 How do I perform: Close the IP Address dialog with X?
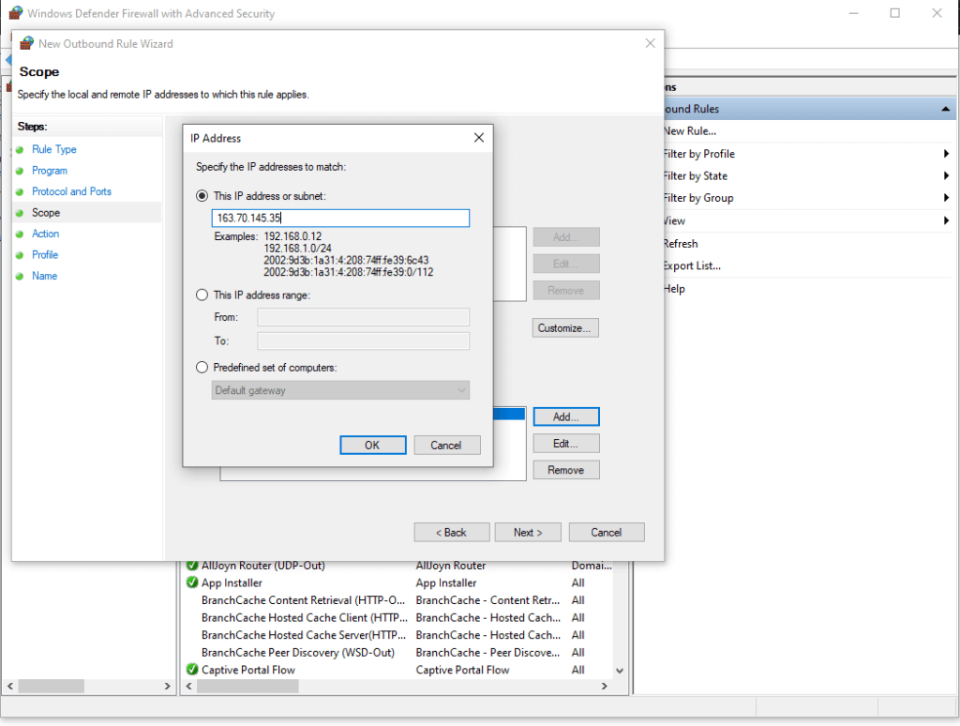479,138
